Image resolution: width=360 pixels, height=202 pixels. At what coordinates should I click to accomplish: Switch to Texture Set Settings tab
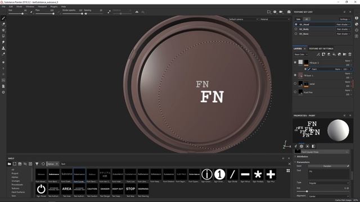[321, 49]
